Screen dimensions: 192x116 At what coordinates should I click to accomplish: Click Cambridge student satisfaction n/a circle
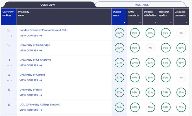point(150,48)
